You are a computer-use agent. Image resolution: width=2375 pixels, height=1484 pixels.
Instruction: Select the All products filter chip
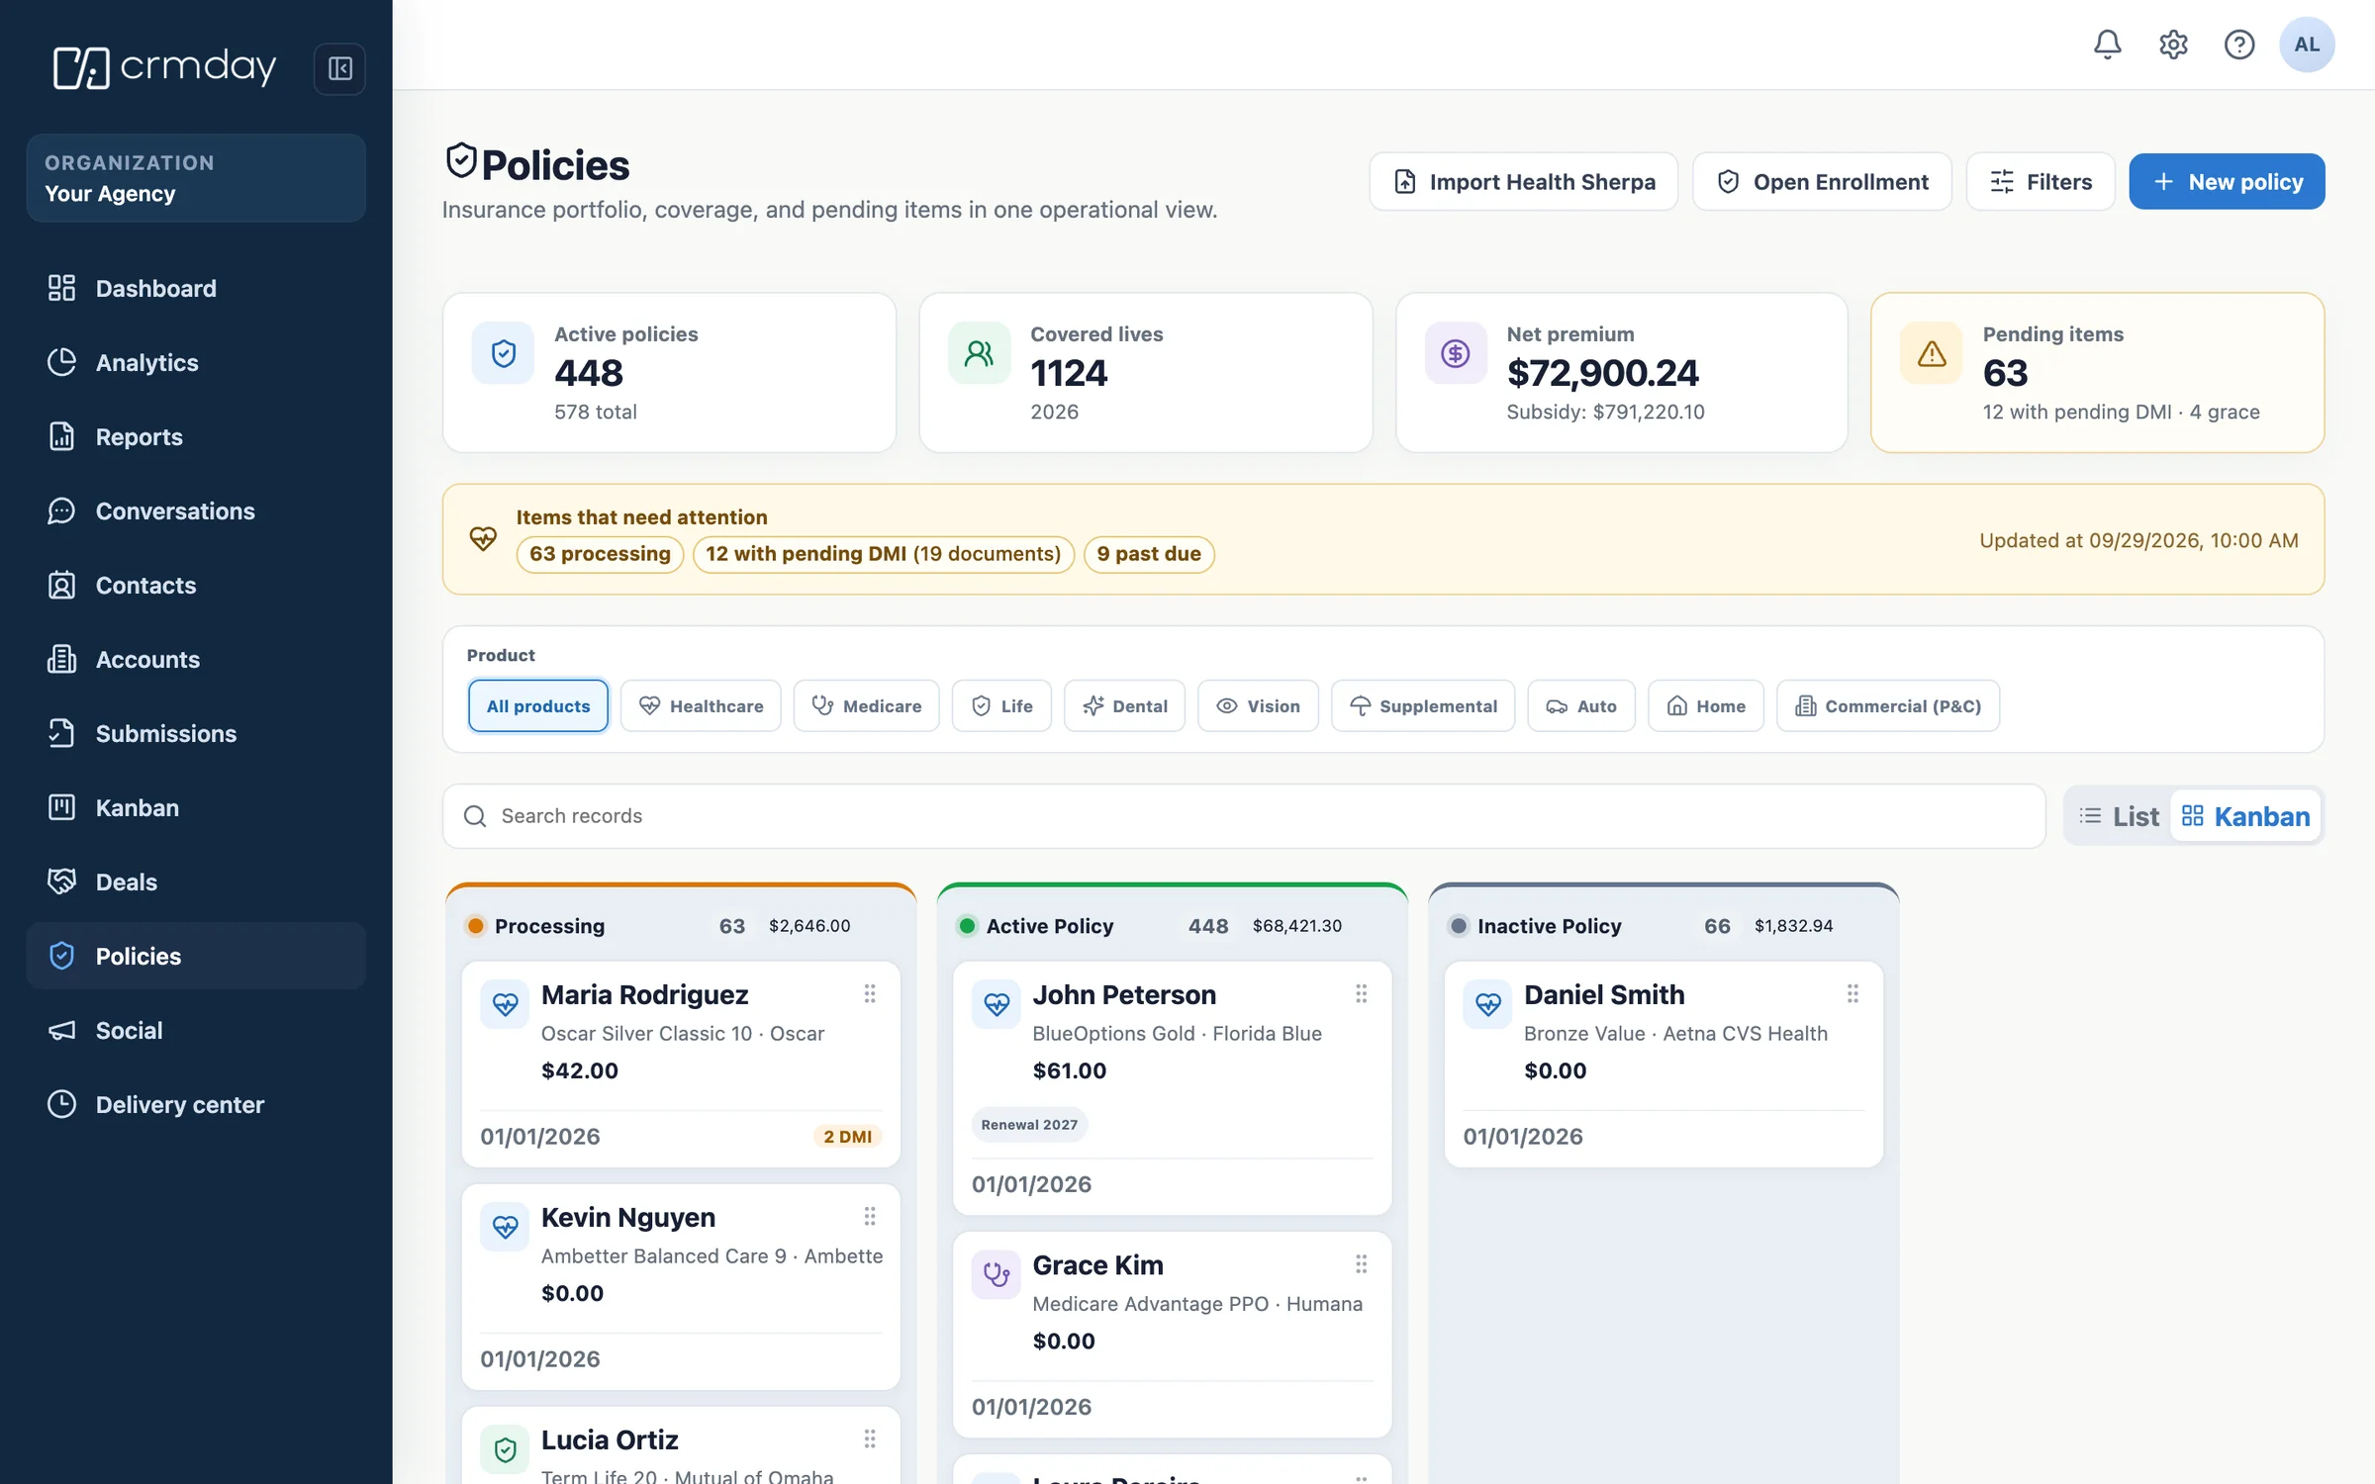[537, 705]
